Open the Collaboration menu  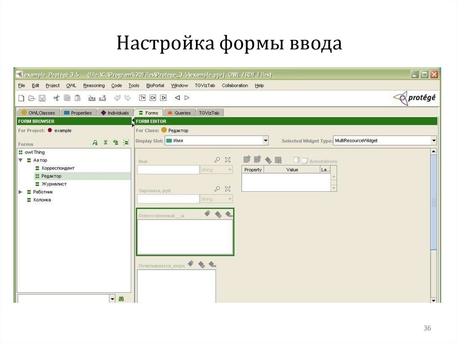pyautogui.click(x=235, y=85)
